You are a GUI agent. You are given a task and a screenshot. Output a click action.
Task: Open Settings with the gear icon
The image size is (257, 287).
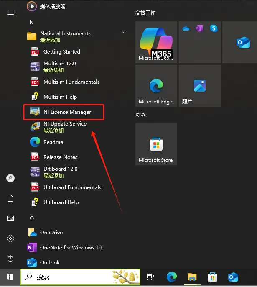click(x=10, y=238)
